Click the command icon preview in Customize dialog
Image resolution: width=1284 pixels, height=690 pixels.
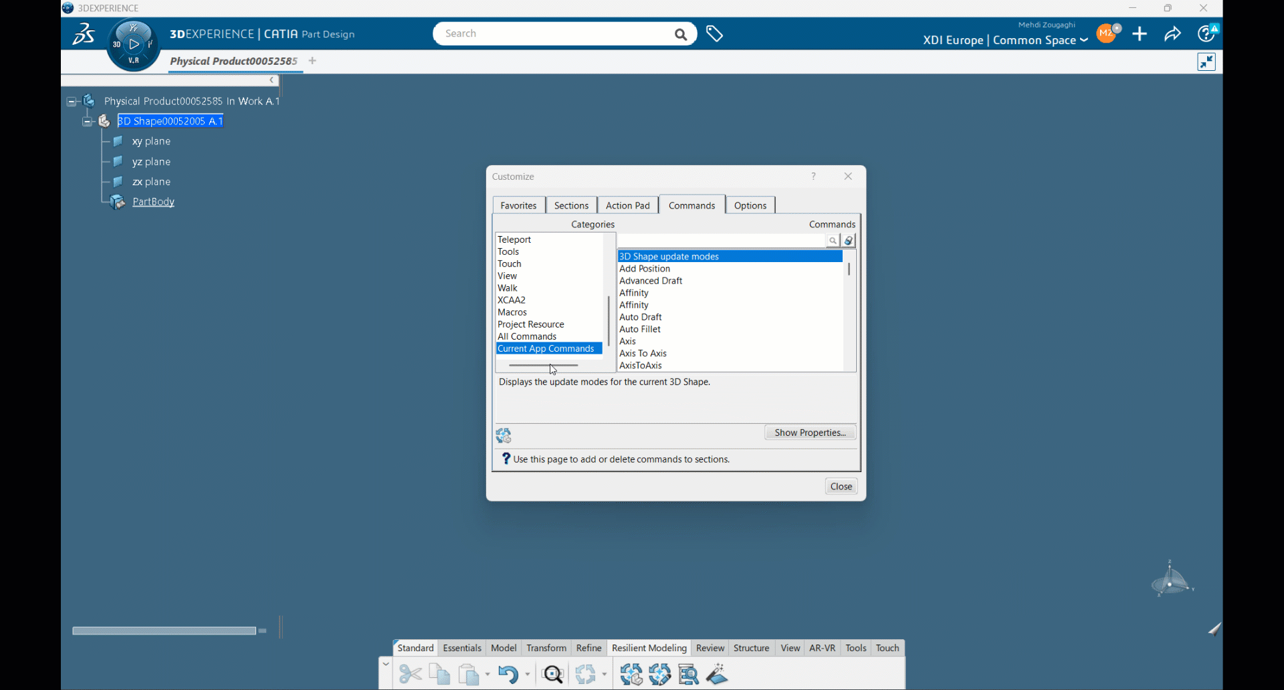pyautogui.click(x=504, y=436)
